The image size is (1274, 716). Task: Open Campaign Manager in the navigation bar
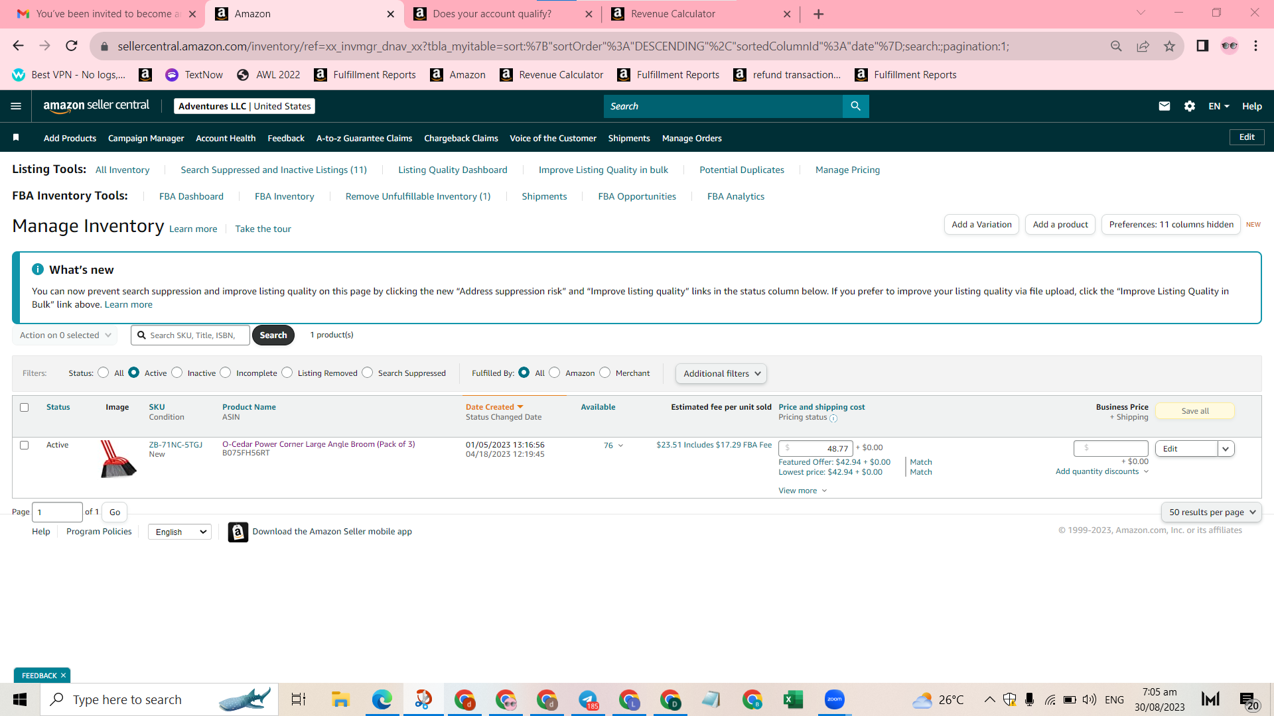(x=146, y=139)
